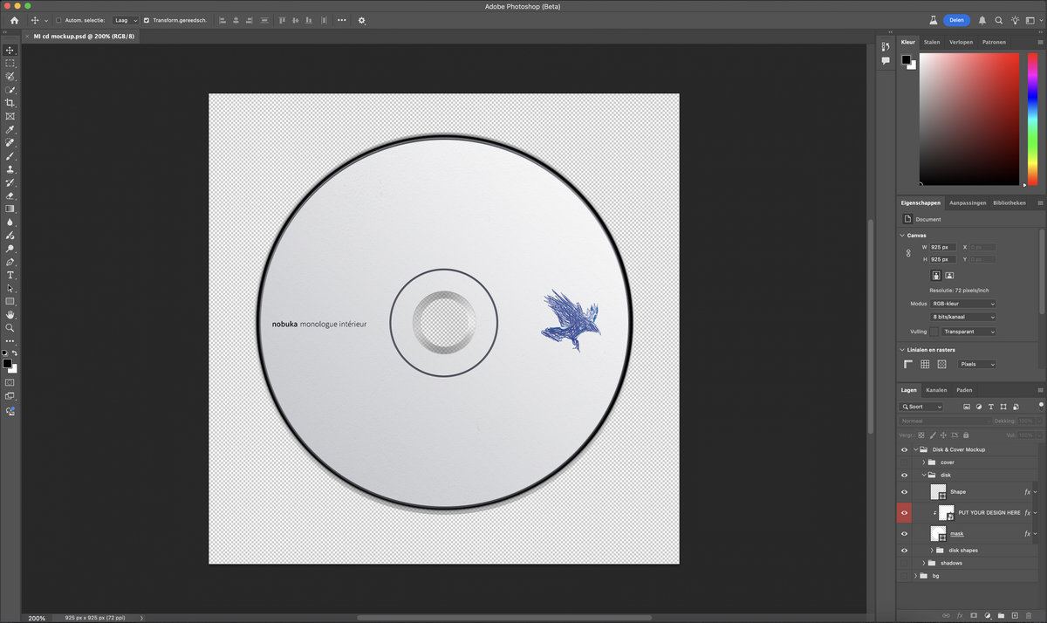The height and width of the screenshot is (623, 1047).
Task: Choose the Eraser tool
Action: click(10, 195)
